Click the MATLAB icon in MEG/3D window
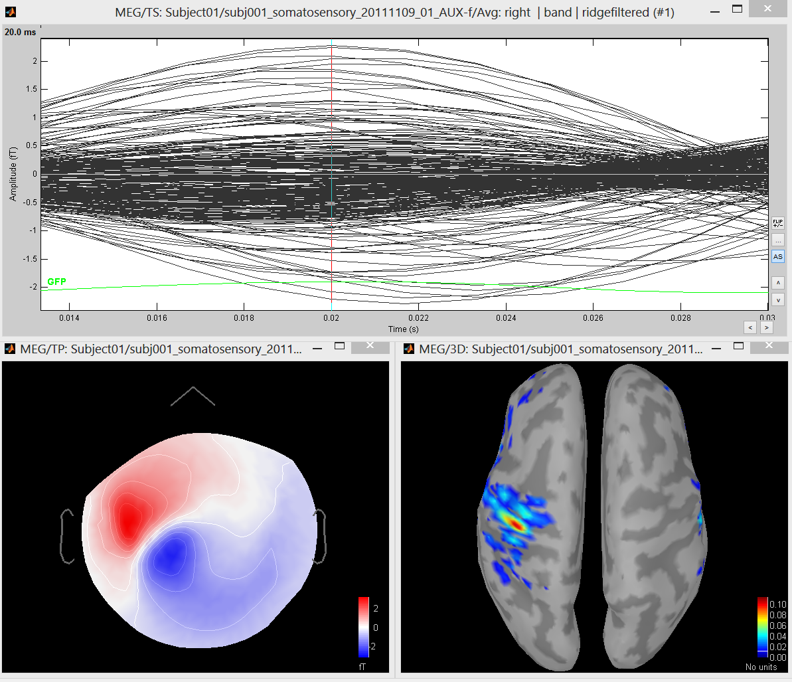This screenshot has width=792, height=682. coord(409,349)
